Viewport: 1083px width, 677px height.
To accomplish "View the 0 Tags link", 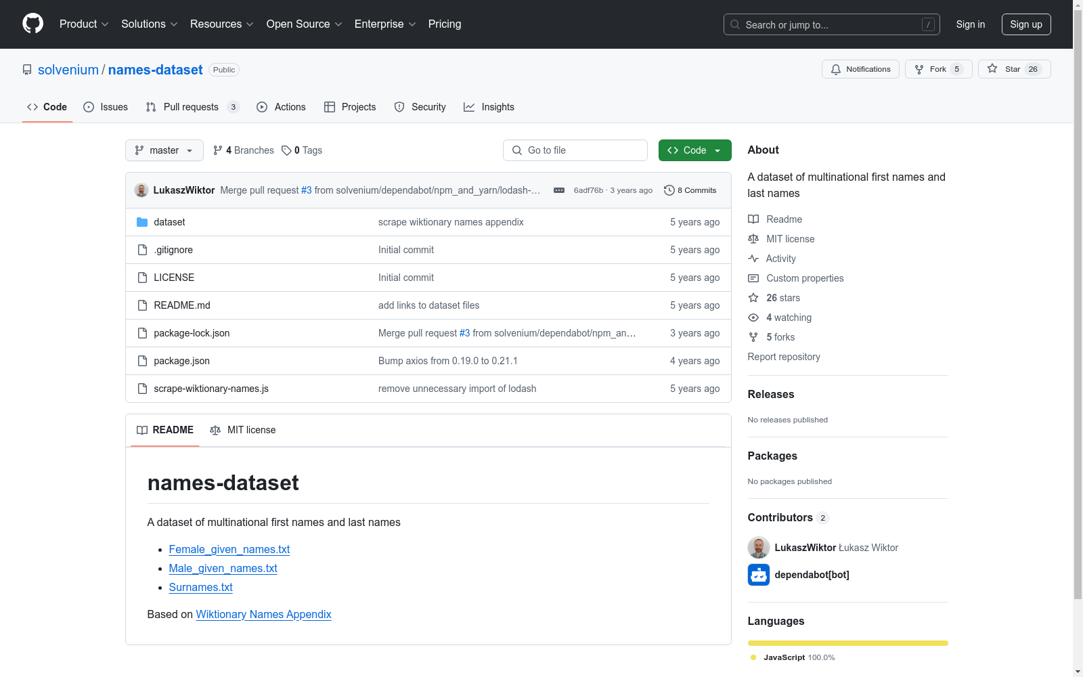I will point(302,150).
